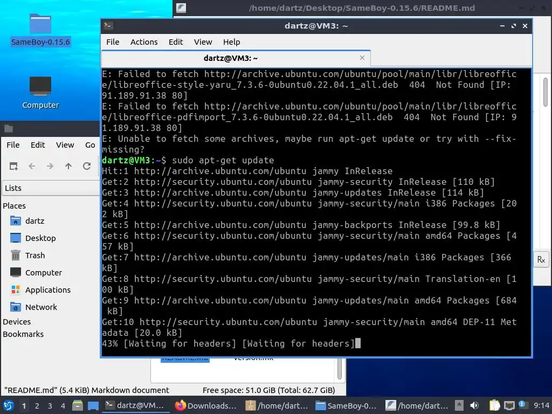The image size is (552, 414).
Task: Click the Devices section header
Action: coord(17,322)
